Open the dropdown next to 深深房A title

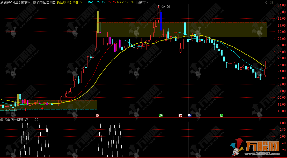(35, 2)
